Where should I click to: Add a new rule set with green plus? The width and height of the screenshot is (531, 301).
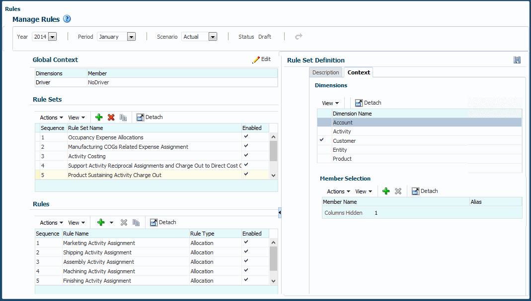(99, 118)
